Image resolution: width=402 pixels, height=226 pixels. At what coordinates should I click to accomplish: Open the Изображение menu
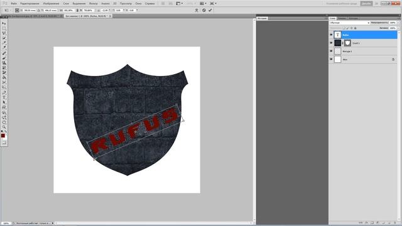point(51,4)
